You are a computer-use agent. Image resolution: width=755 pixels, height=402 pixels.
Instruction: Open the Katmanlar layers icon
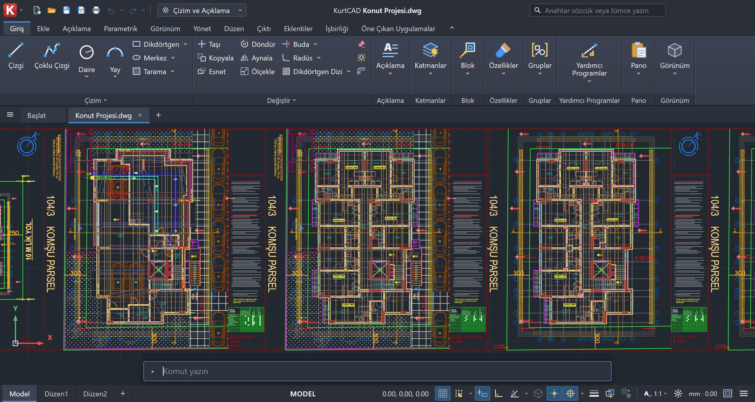pyautogui.click(x=430, y=50)
